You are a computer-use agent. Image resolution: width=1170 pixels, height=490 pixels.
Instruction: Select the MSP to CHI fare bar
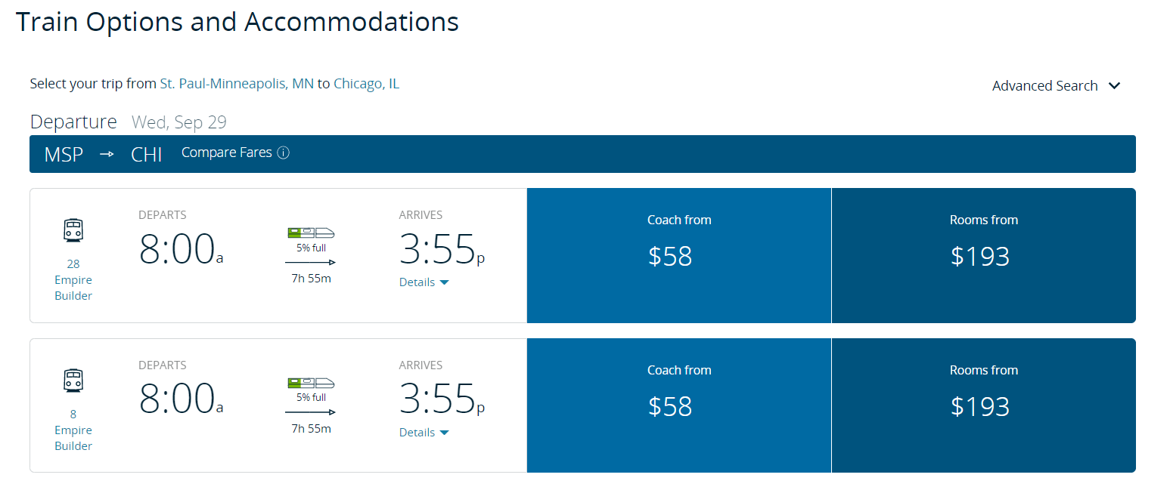pos(582,153)
